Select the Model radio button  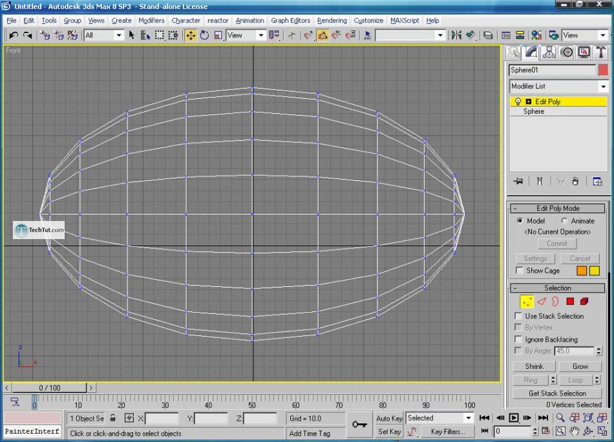click(520, 221)
